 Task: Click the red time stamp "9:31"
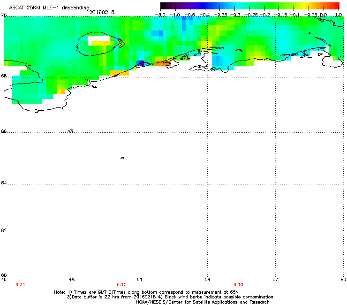(20, 285)
